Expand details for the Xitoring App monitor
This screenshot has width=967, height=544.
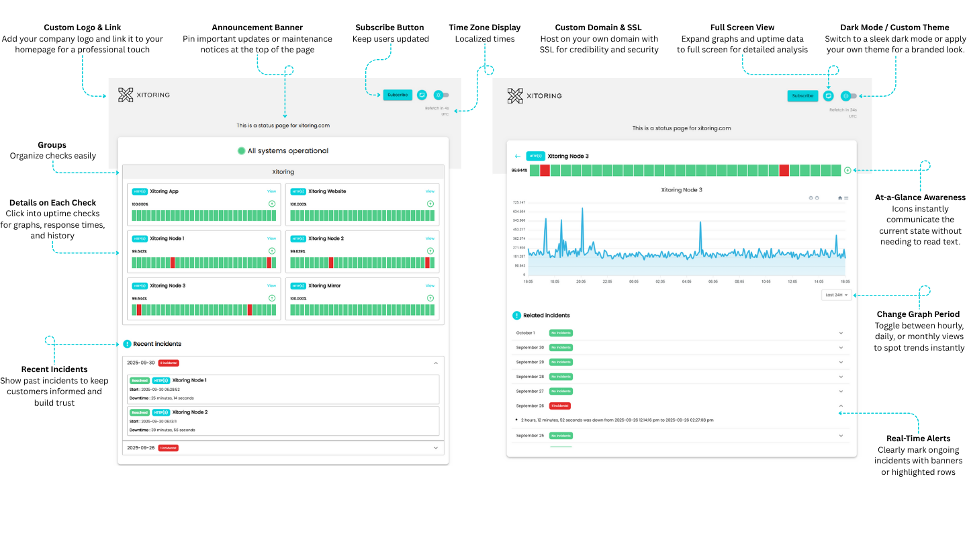271,203
